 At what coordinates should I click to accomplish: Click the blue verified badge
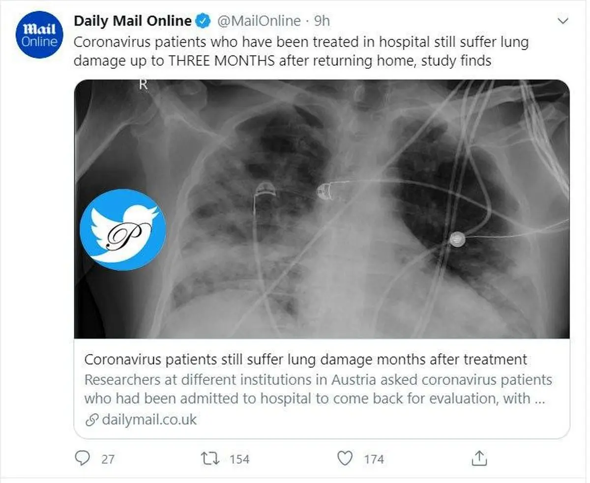203,21
